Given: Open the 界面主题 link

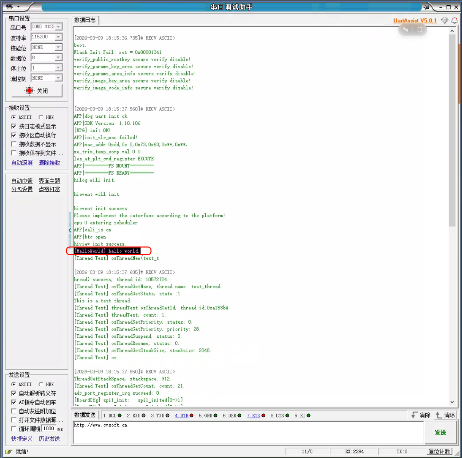Looking at the screenshot, I should click(x=50, y=181).
